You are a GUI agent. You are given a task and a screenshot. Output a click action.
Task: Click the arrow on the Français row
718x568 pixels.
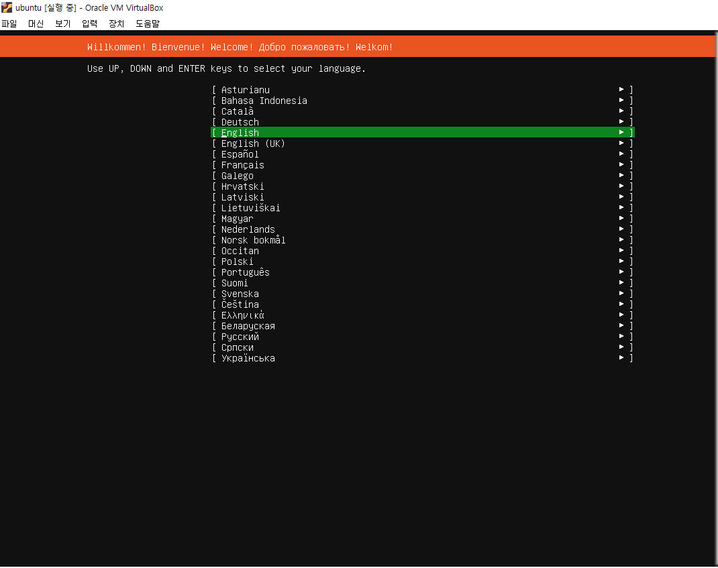coord(621,164)
